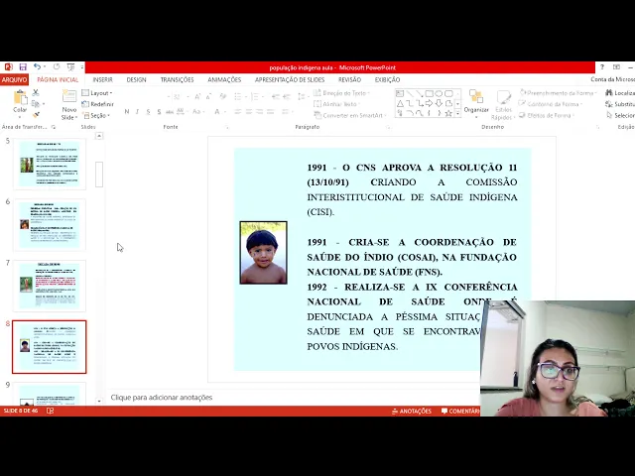The width and height of the screenshot is (635, 476).
Task: Select the star shape in shapes gallery
Action: click(x=448, y=114)
